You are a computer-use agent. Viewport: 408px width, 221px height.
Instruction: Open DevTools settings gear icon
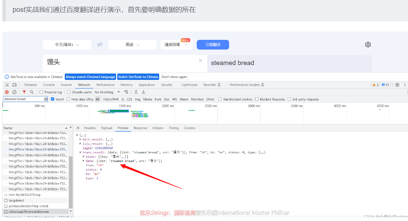397,85
